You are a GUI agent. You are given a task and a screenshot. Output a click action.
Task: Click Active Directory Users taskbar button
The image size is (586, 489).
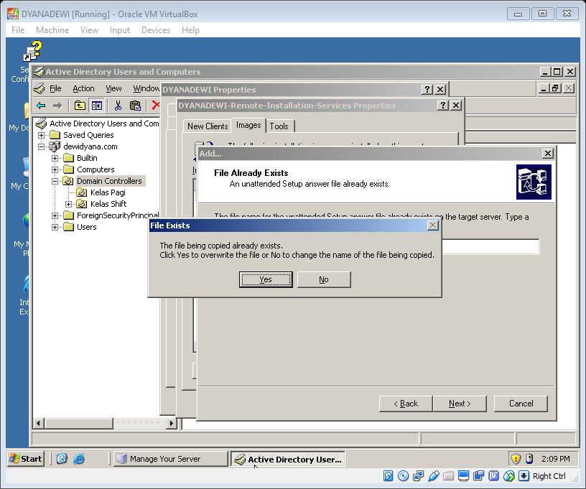pyautogui.click(x=287, y=459)
